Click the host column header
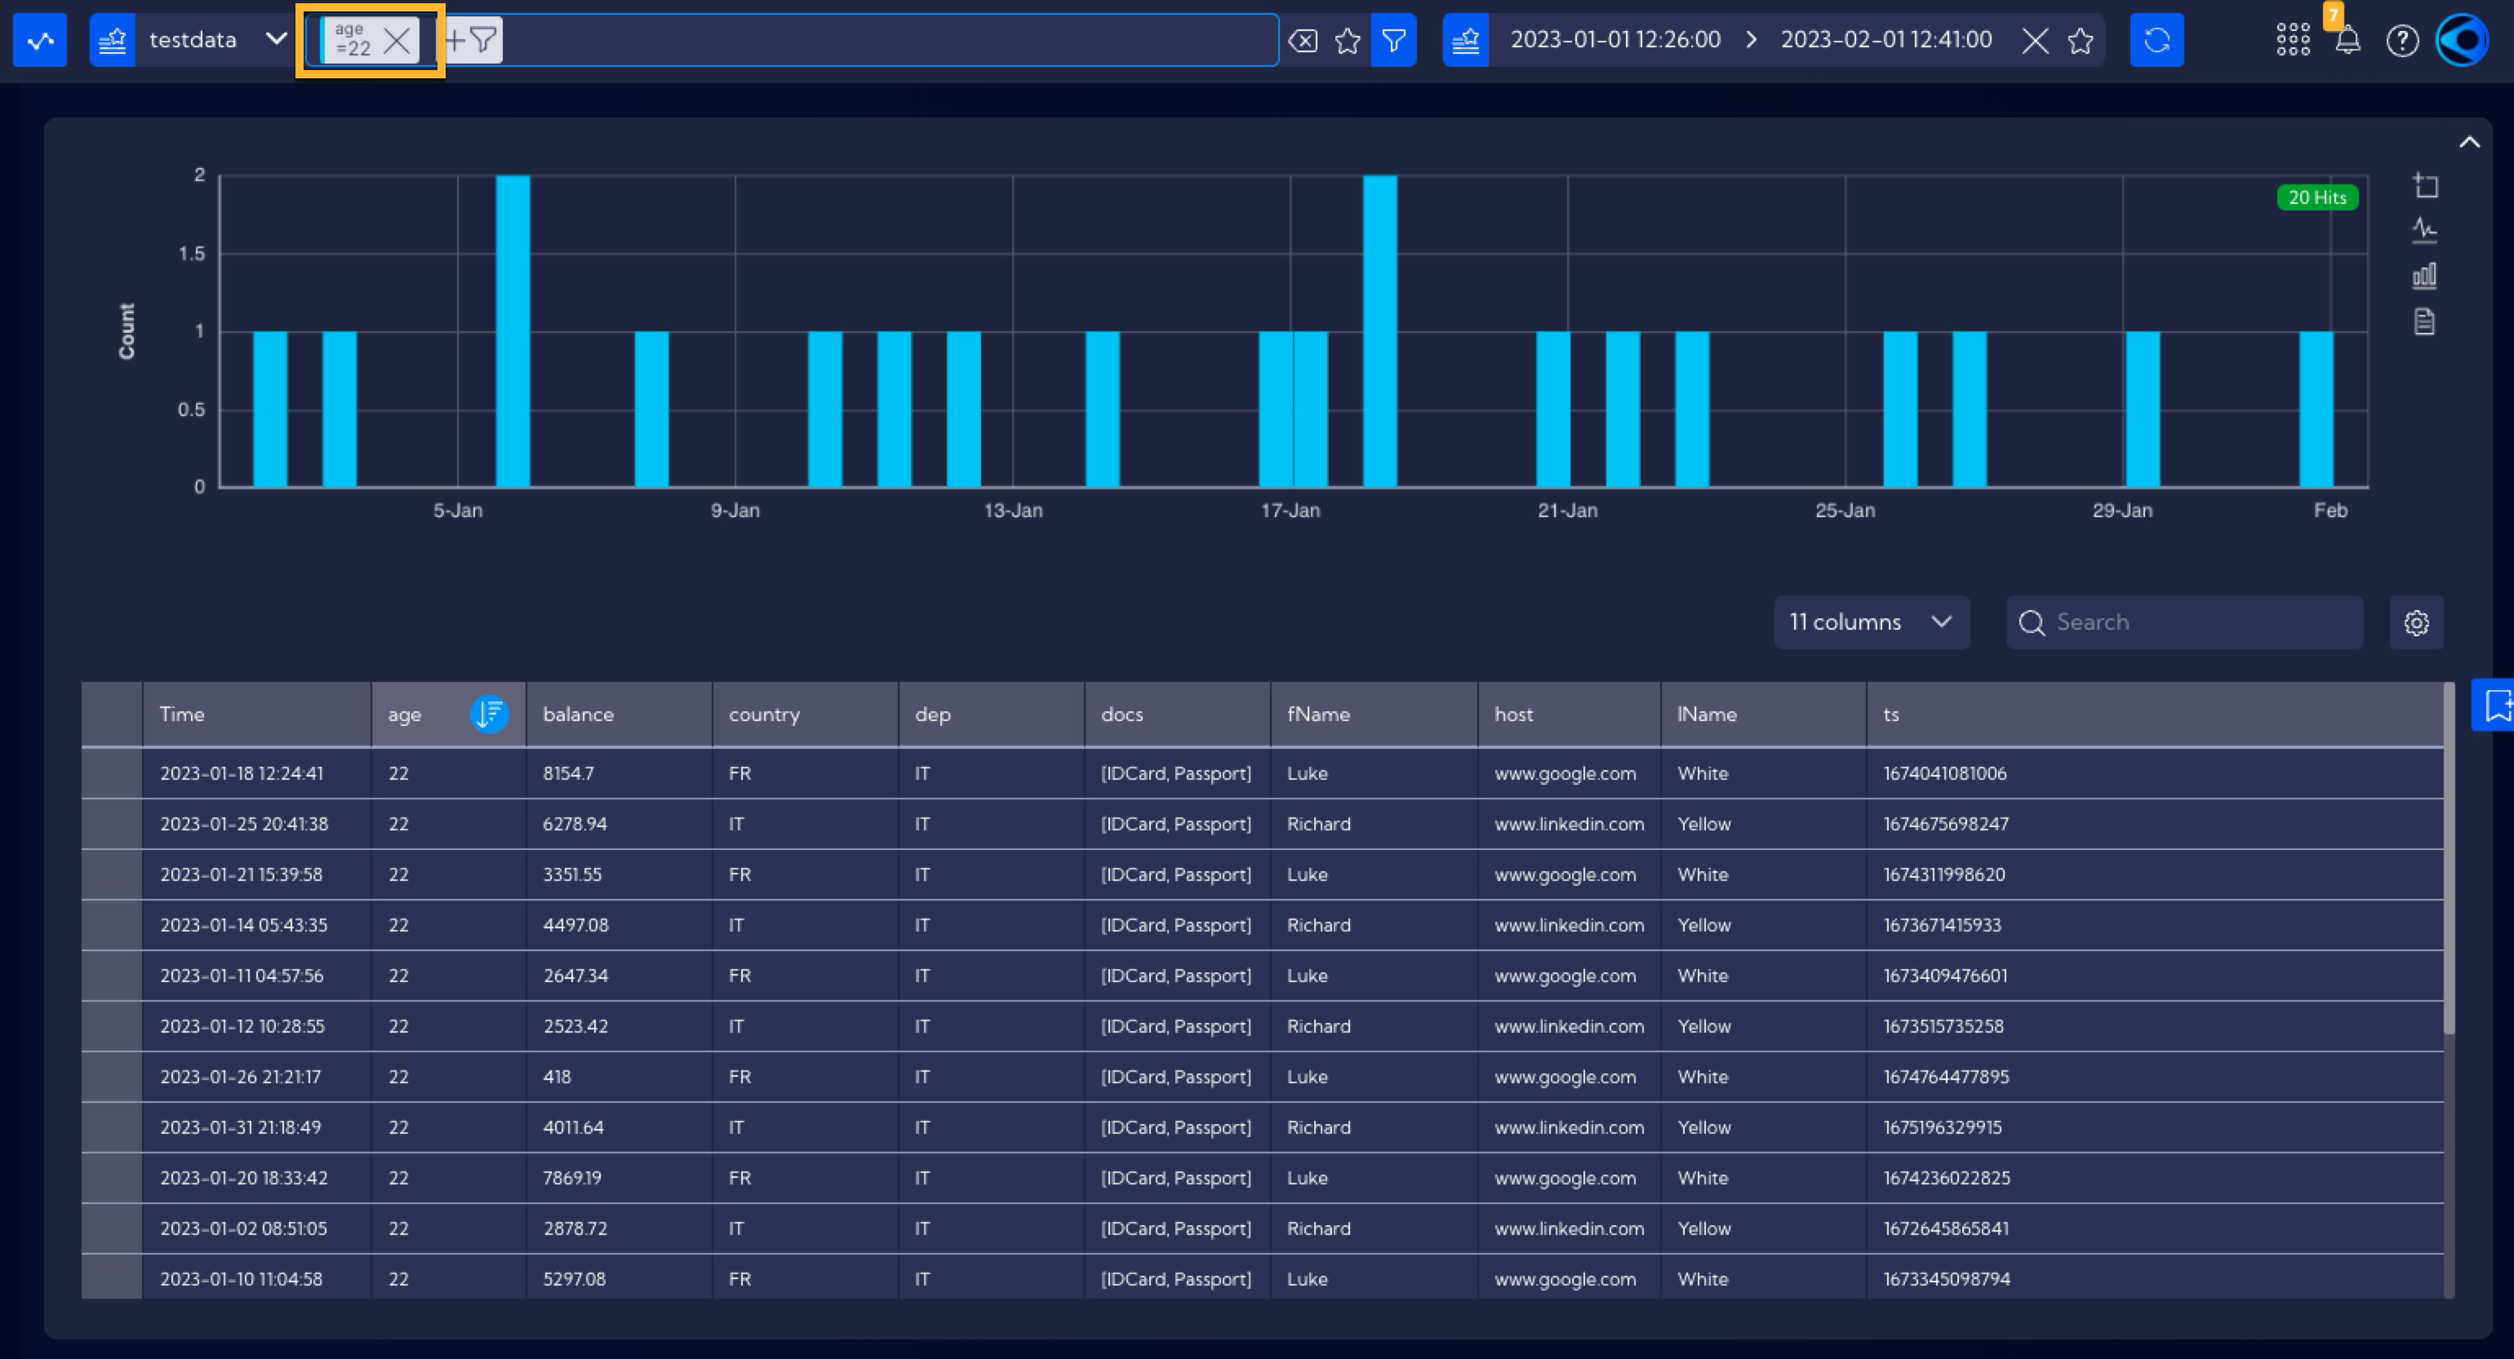 [x=1570, y=714]
